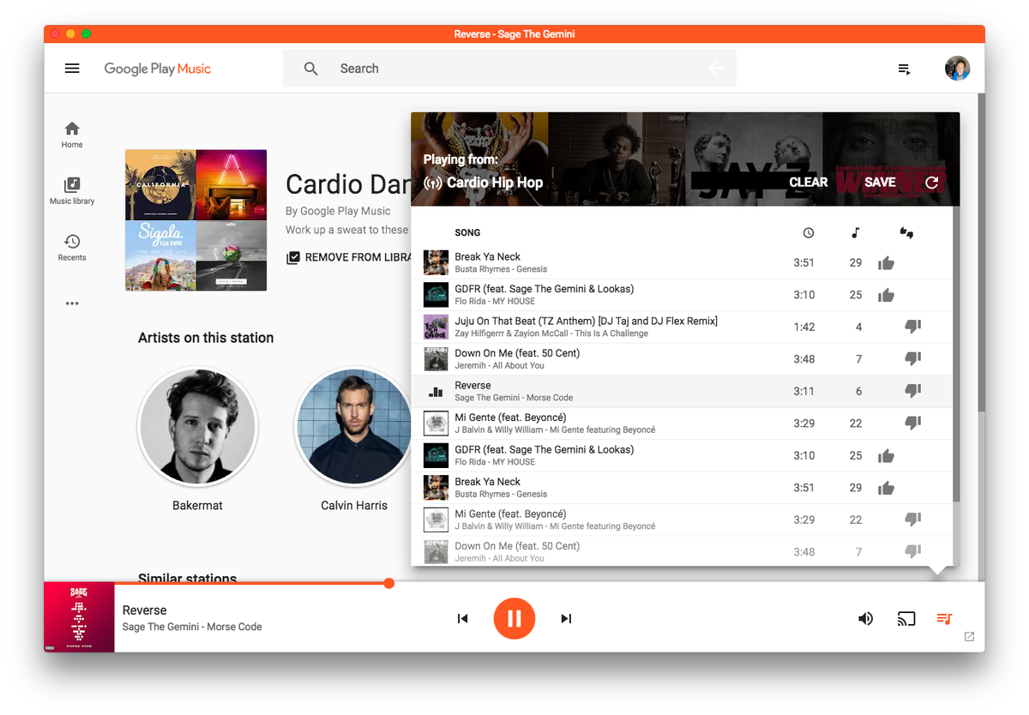
Task: Select Juju On That Beat song title
Action: 586,321
